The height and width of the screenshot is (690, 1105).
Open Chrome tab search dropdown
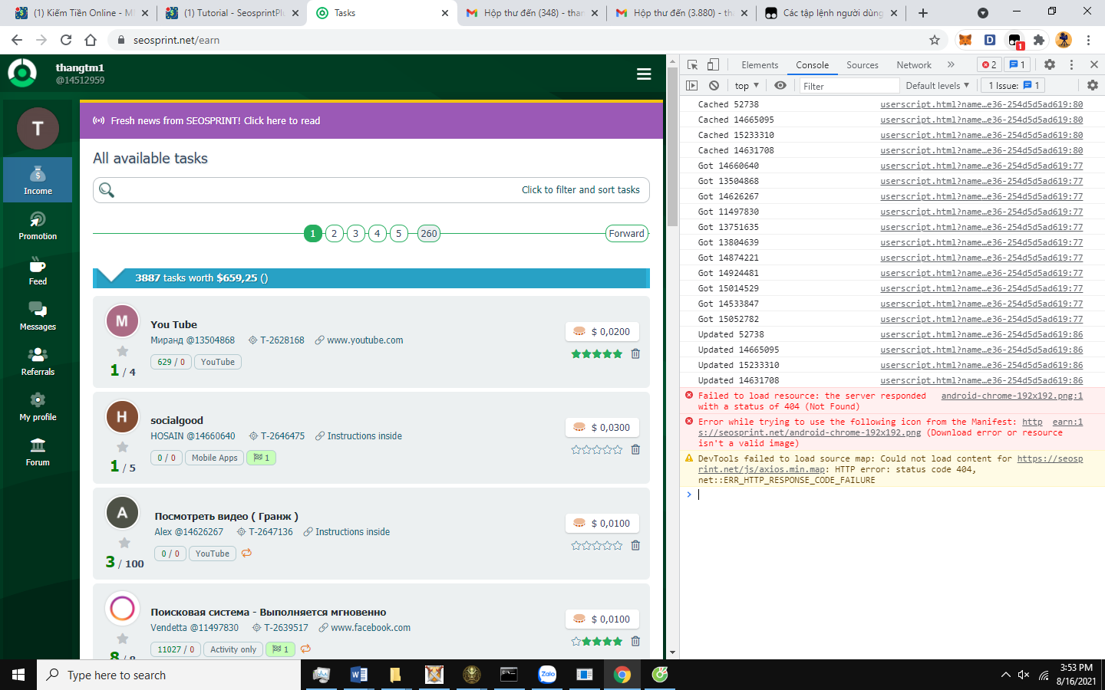point(982,13)
